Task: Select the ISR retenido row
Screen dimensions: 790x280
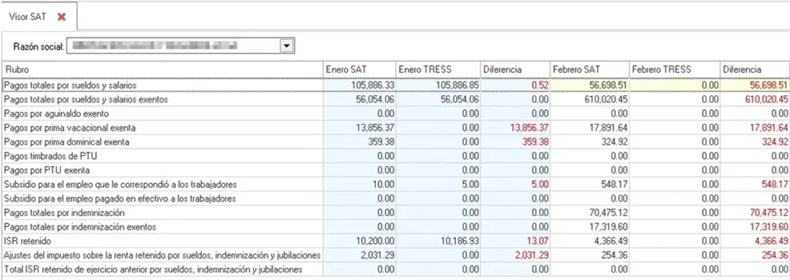Action: 395,241
